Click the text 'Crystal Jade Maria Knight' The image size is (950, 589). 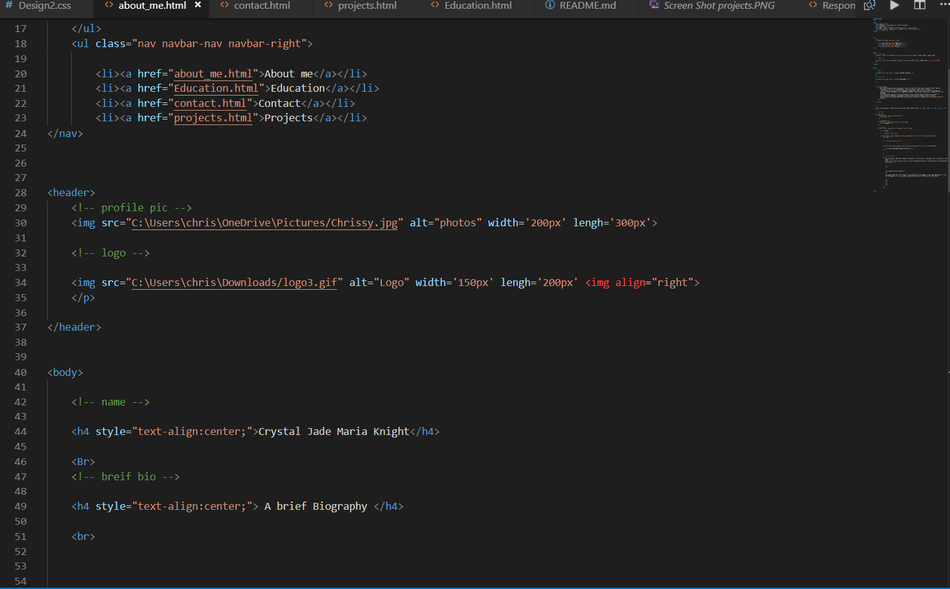point(334,431)
